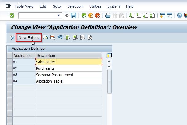Click the Last Page icon

click(x=152, y=15)
